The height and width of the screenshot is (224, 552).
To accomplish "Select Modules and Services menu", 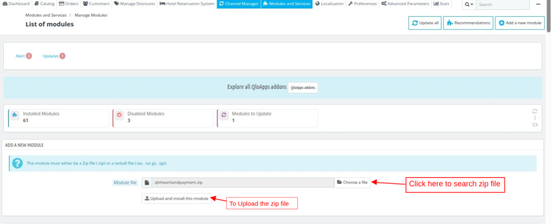I will 287,4.
